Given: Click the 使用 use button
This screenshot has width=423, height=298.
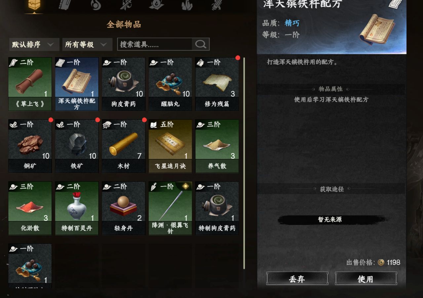Looking at the screenshot, I should point(366,279).
